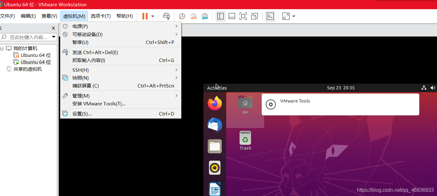Expand the SSH(H) submenu
This screenshot has width=437, height=196.
(121, 70)
